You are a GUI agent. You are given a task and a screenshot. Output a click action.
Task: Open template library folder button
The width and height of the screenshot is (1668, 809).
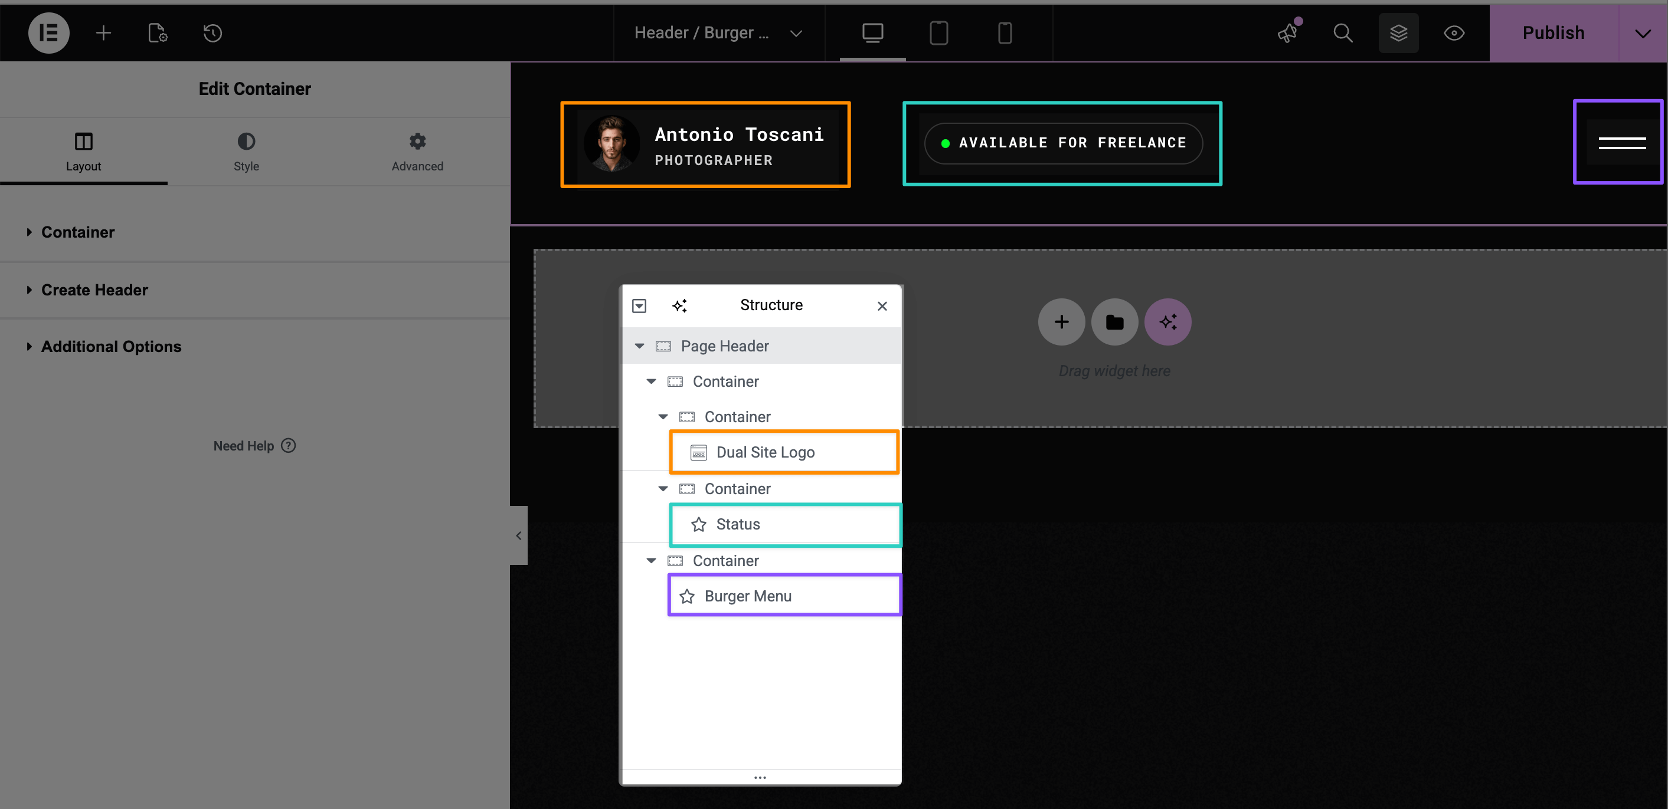point(1114,321)
